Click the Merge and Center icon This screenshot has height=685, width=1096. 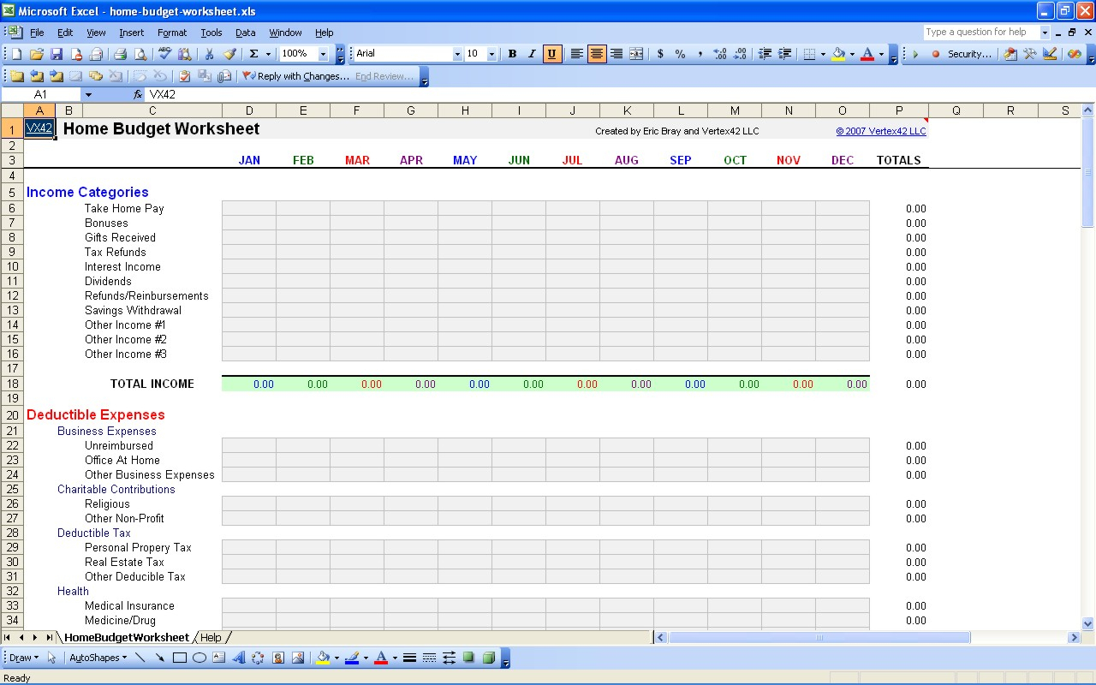(x=636, y=54)
